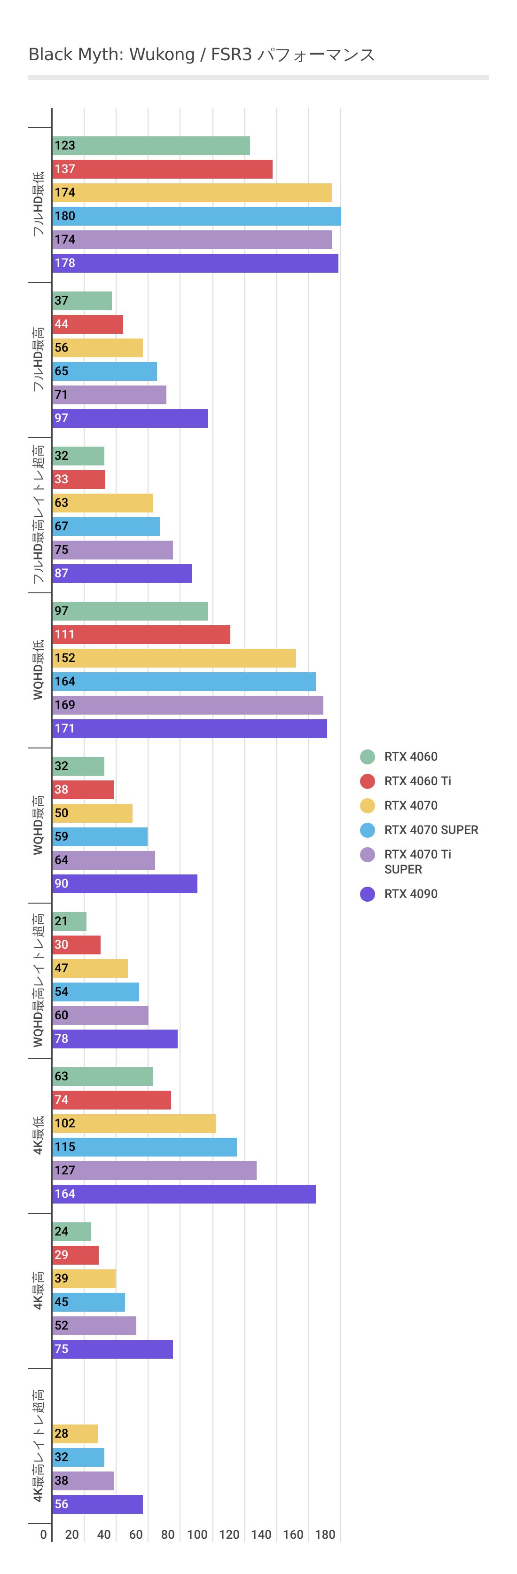
Task: Click the 100 tick label on the x-axis
Action: [197, 1535]
